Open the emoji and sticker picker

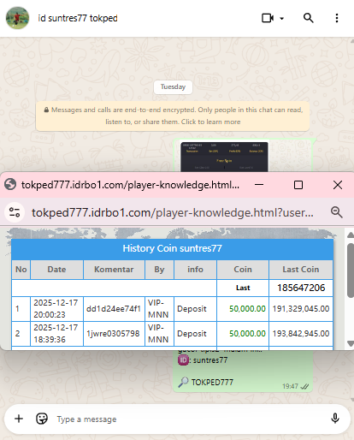click(x=42, y=419)
